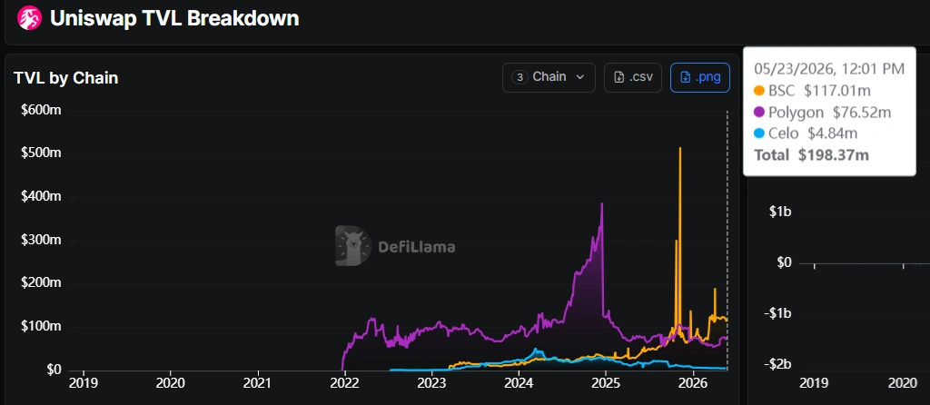
Task: Click the $100m y-axis label
Action: point(41,327)
